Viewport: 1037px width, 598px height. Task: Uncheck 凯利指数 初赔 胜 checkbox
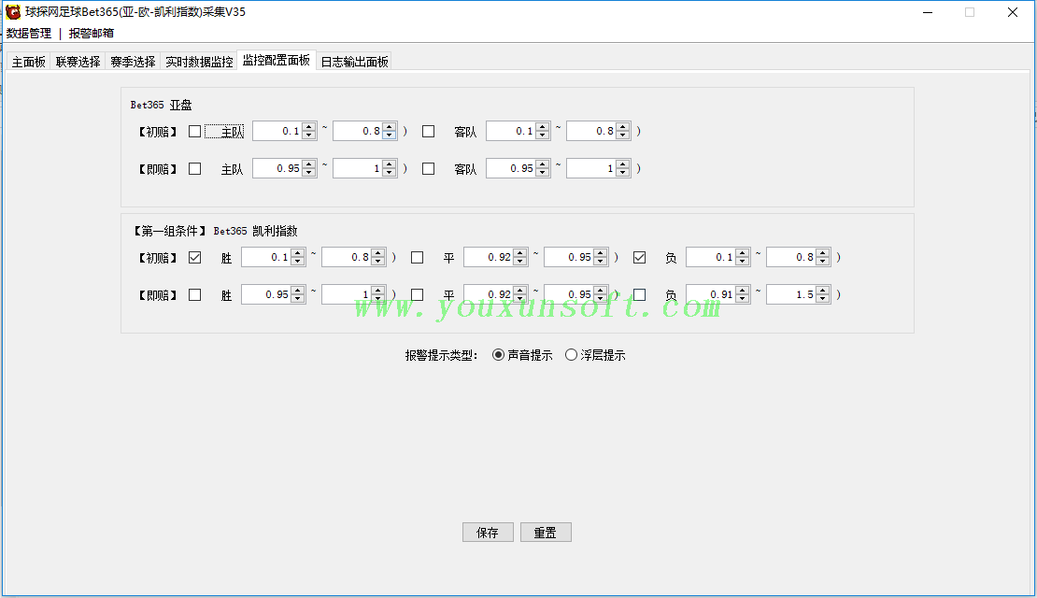click(194, 257)
